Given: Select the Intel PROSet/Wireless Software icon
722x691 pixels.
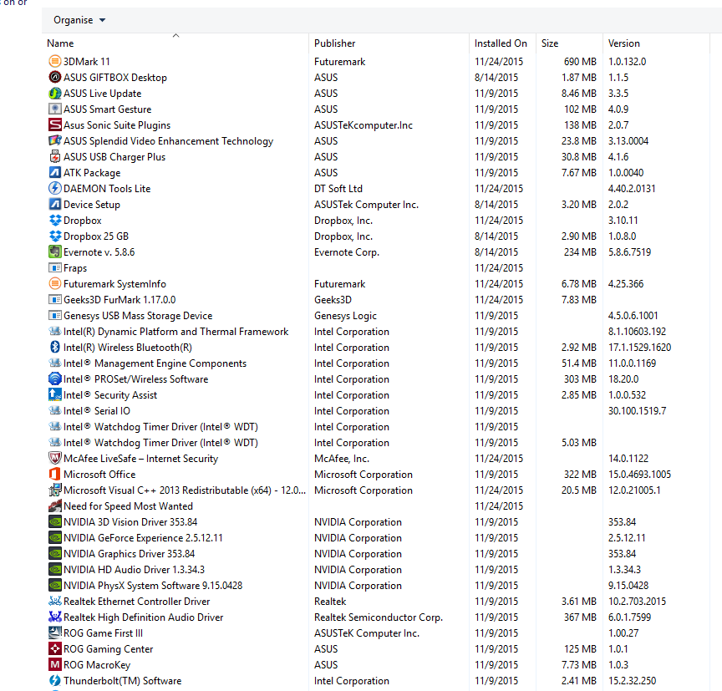Looking at the screenshot, I should pos(55,379).
